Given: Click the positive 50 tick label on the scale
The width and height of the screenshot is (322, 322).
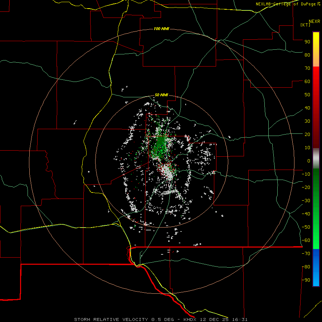Looking at the screenshot, I should 307,95.
